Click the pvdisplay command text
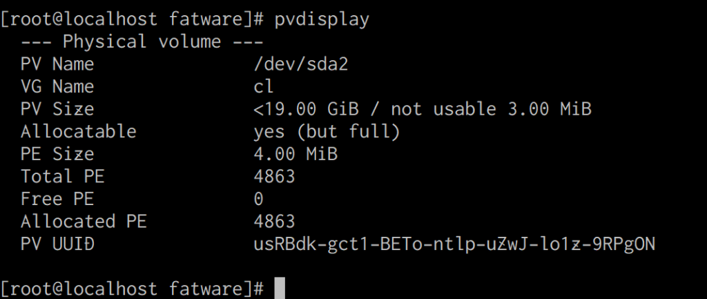This screenshot has height=299, width=707. [322, 20]
